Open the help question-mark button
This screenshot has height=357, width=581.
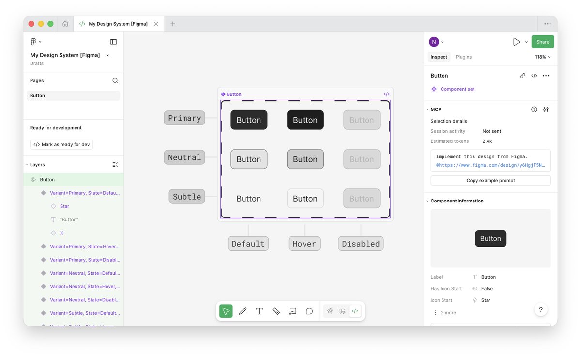[541, 310]
